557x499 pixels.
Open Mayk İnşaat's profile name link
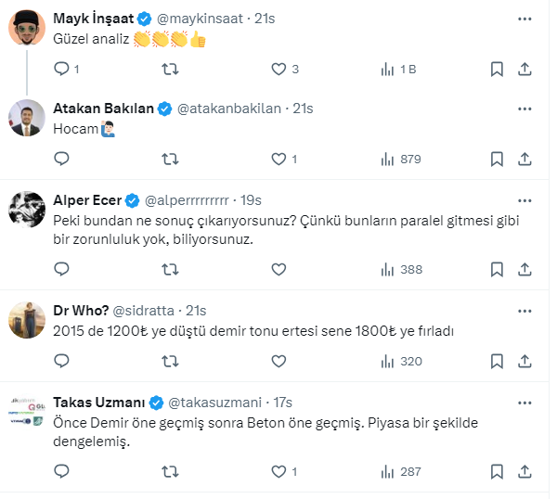(94, 19)
